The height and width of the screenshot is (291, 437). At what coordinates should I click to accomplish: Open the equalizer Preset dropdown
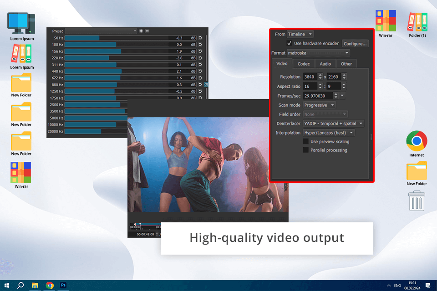(x=101, y=31)
